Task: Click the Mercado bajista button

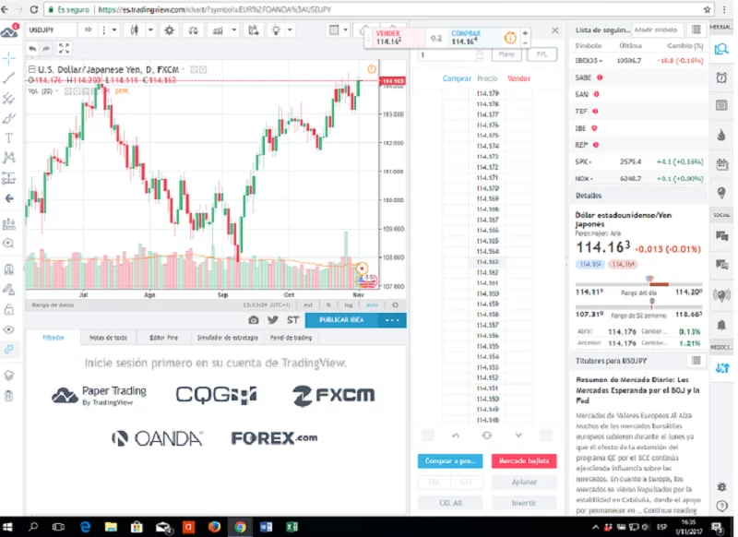Action: [x=524, y=460]
